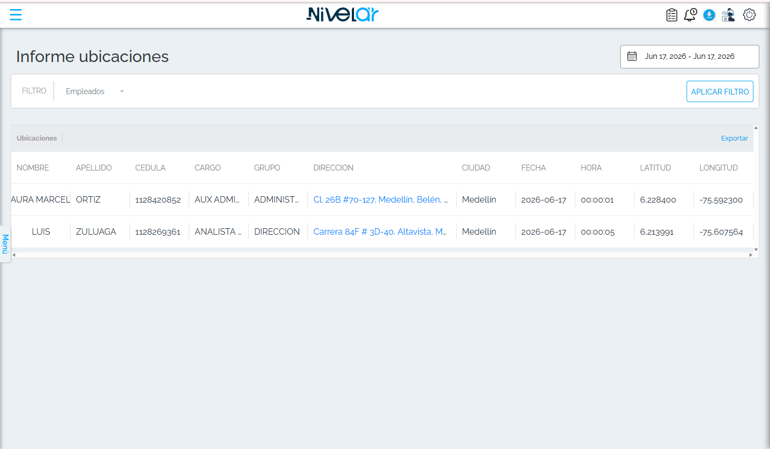The image size is (770, 449).
Task: Click the Exportar link
Action: click(734, 138)
